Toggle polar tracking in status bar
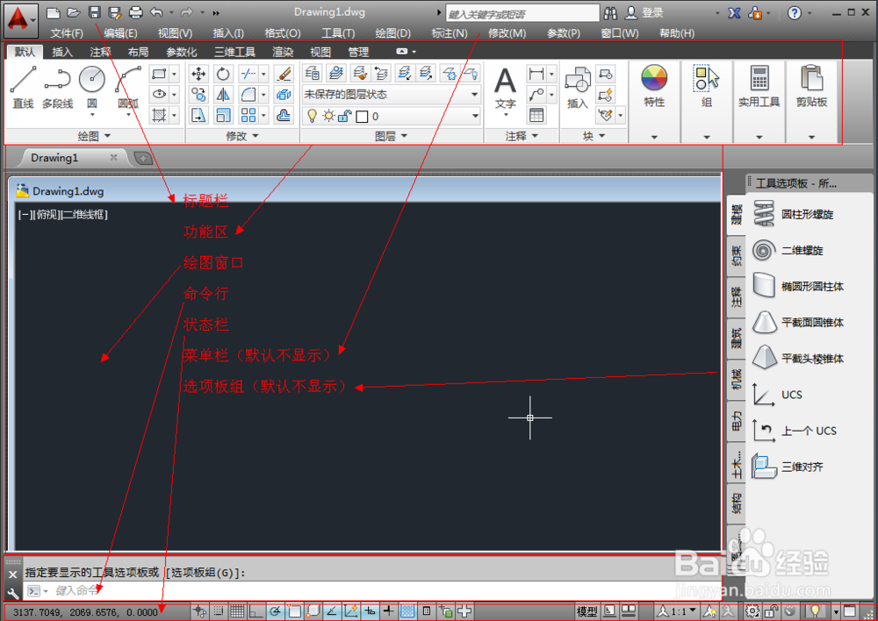 [x=275, y=611]
